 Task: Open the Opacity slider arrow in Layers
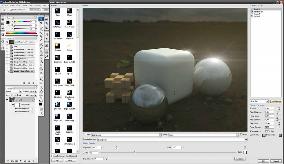(x=36, y=91)
